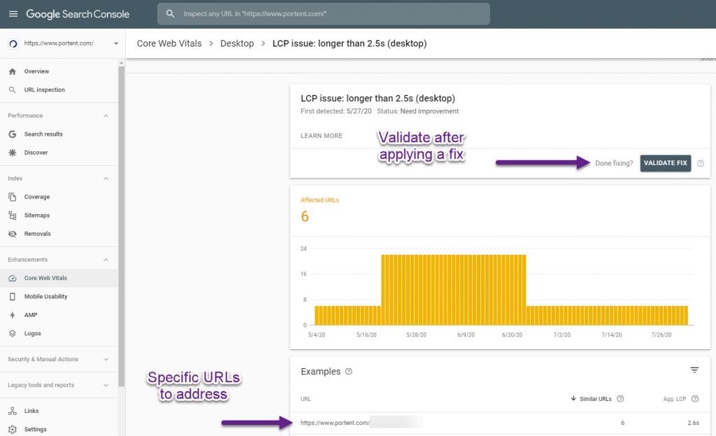
Task: Select Core Web Vitals in sidebar
Action: (59, 278)
